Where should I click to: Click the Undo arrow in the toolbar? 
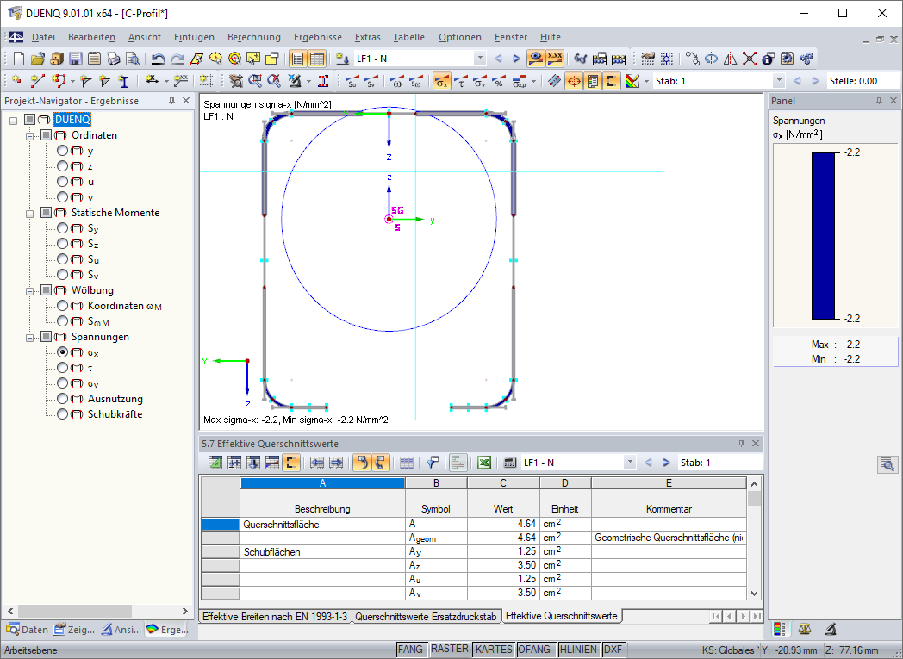pyautogui.click(x=158, y=59)
